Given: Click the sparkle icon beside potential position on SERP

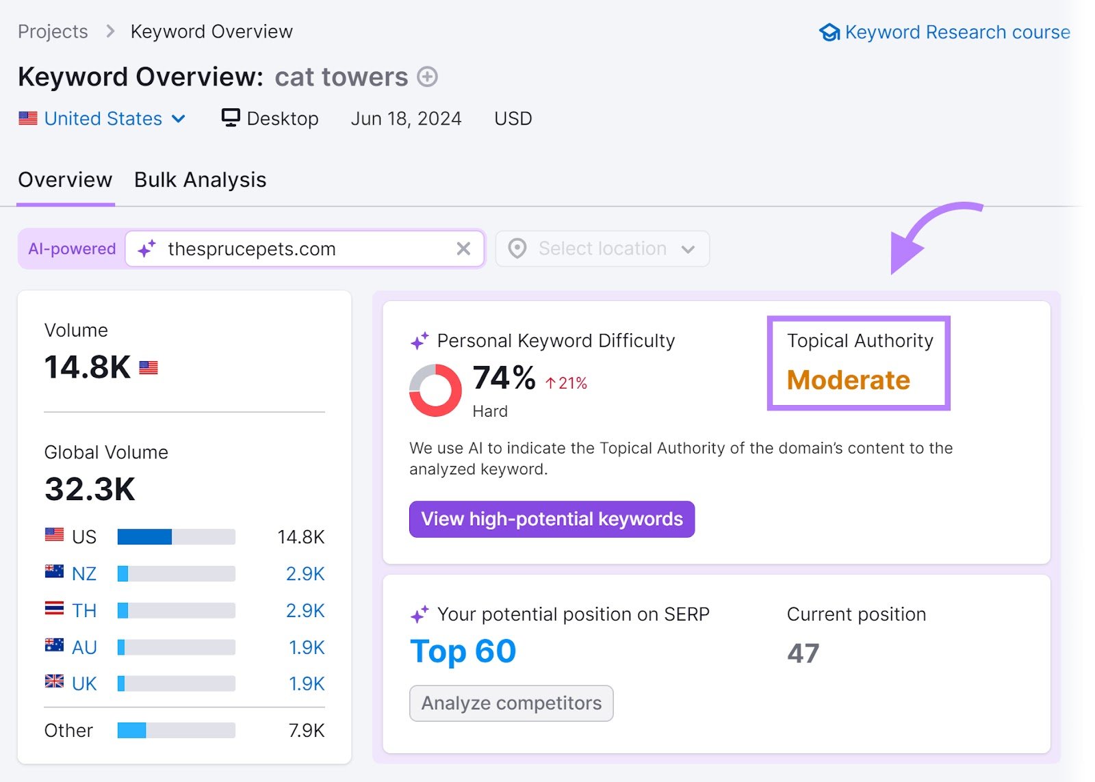Looking at the screenshot, I should [420, 614].
